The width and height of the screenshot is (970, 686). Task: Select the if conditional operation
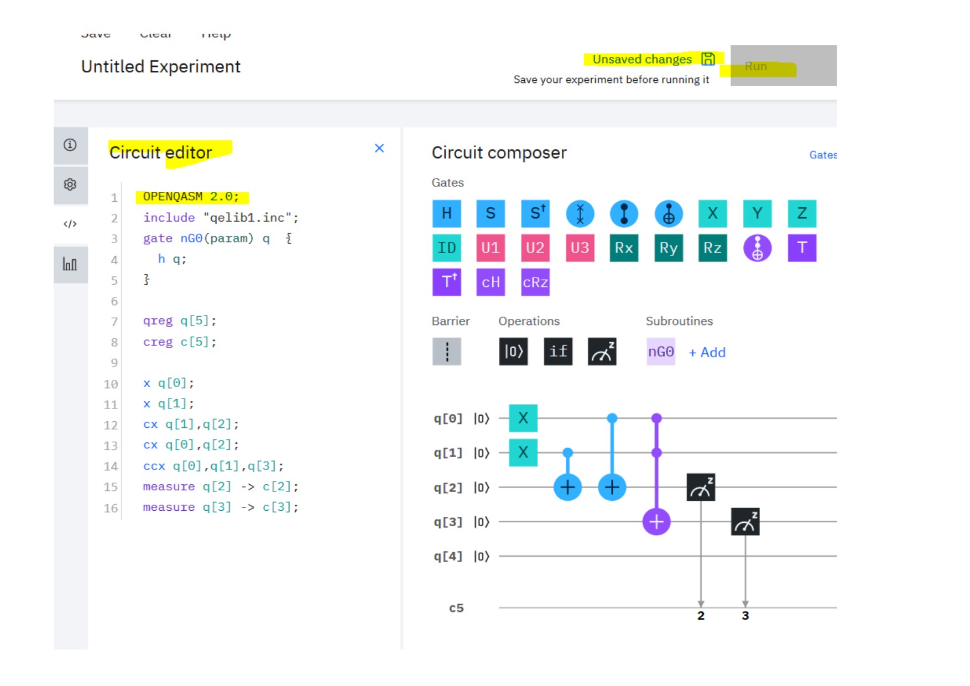(557, 352)
